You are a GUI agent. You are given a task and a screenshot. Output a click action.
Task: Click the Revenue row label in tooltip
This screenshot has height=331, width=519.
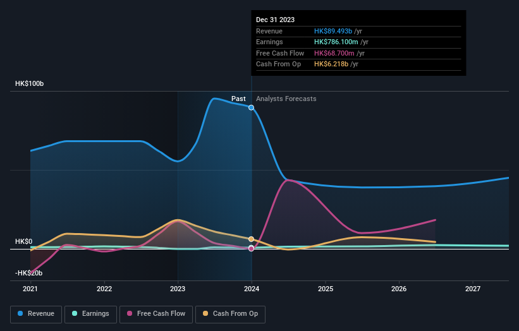click(x=269, y=31)
